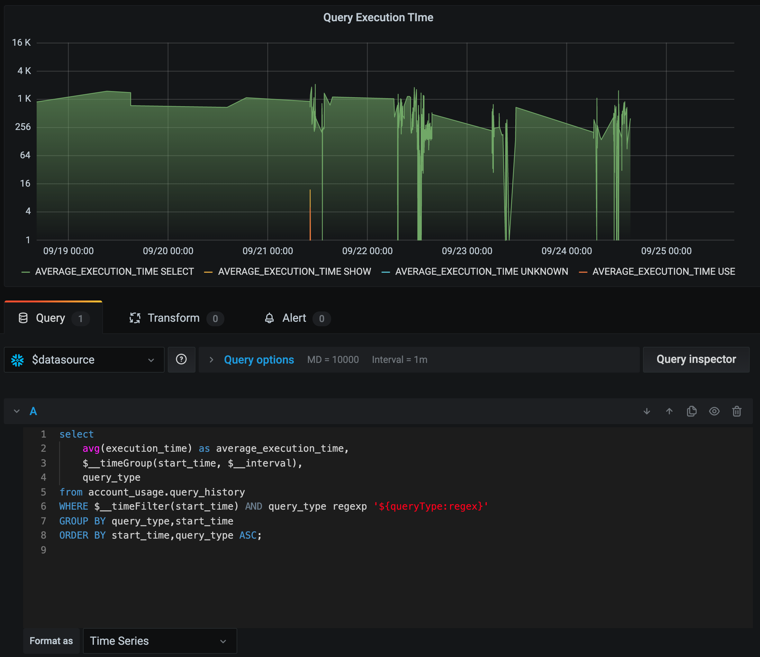This screenshot has height=657, width=760.
Task: Click the '${queryType:regex}' string in editor
Action: pyautogui.click(x=430, y=506)
